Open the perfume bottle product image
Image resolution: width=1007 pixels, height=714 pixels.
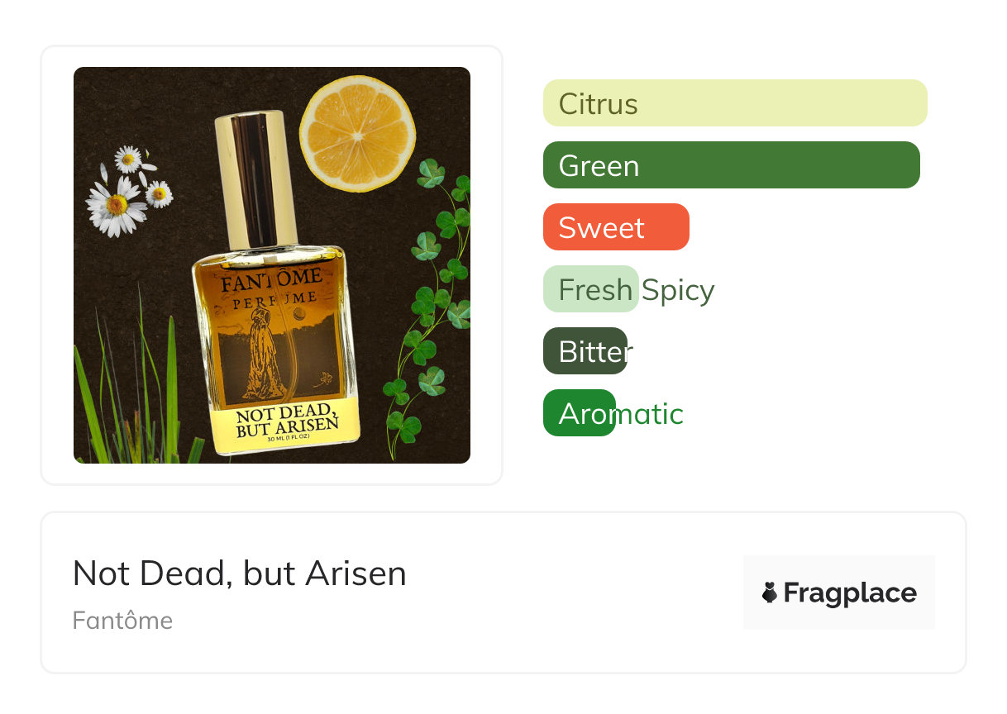tap(272, 265)
